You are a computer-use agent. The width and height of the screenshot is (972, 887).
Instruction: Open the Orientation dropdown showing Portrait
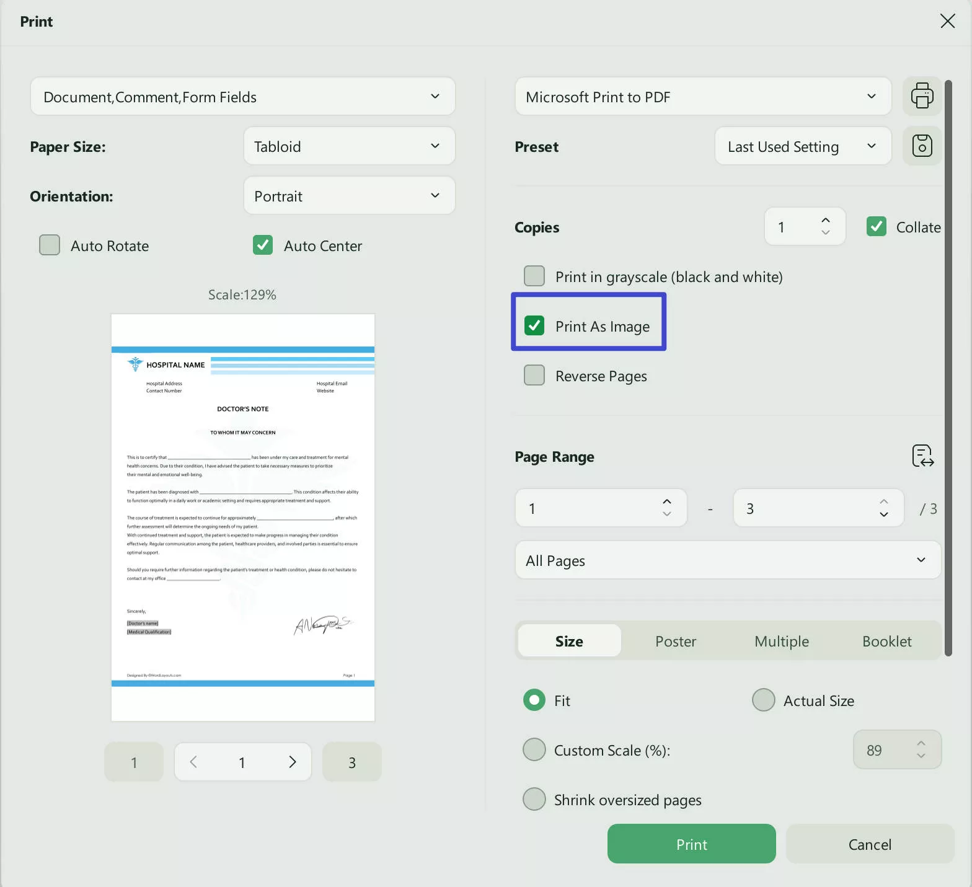(x=350, y=195)
